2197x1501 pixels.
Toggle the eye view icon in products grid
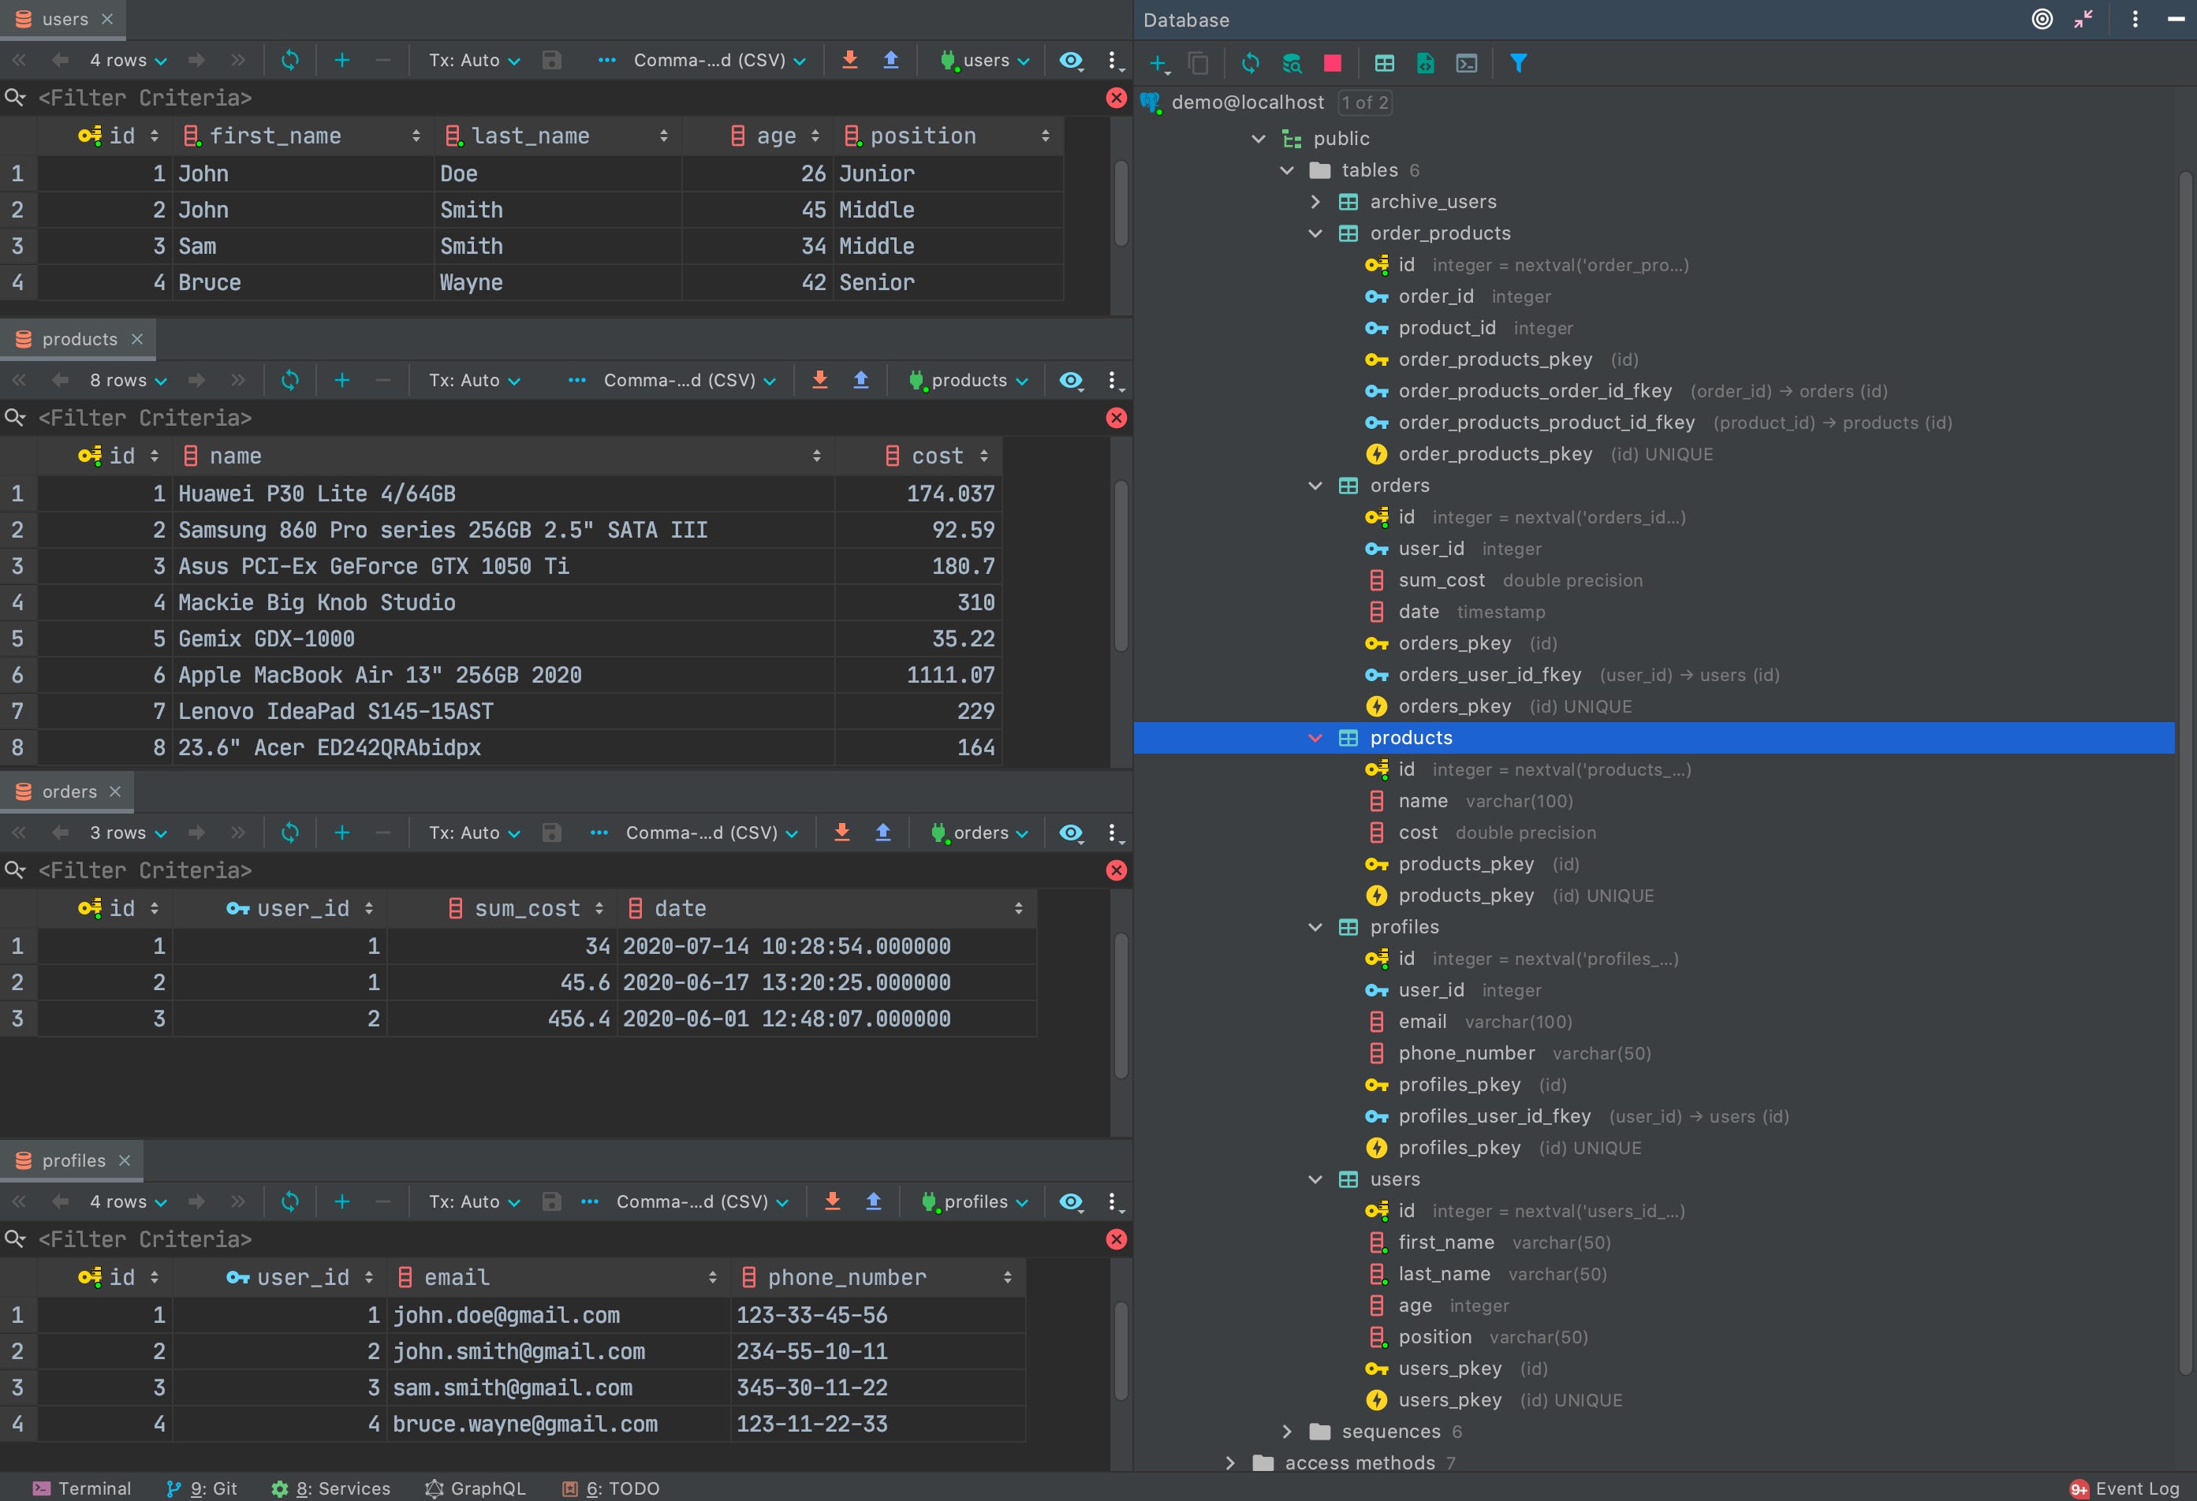(1070, 380)
